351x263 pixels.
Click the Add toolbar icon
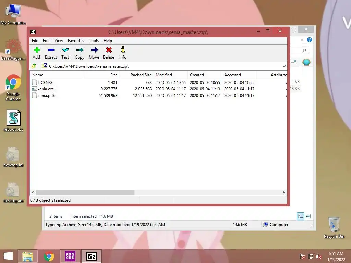[x=37, y=50]
